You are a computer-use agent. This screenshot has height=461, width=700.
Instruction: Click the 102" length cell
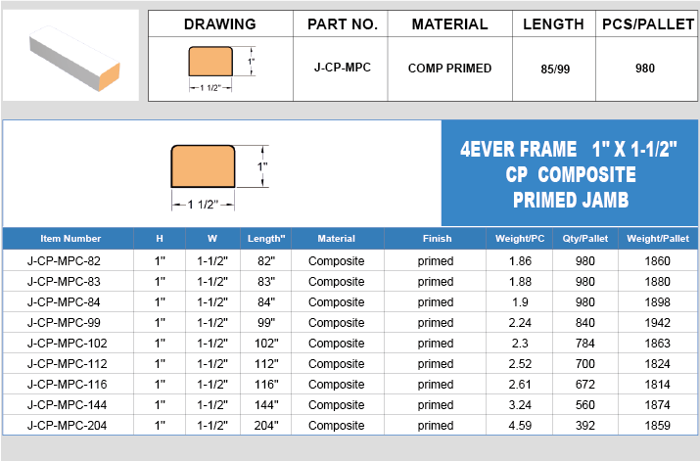point(266,344)
